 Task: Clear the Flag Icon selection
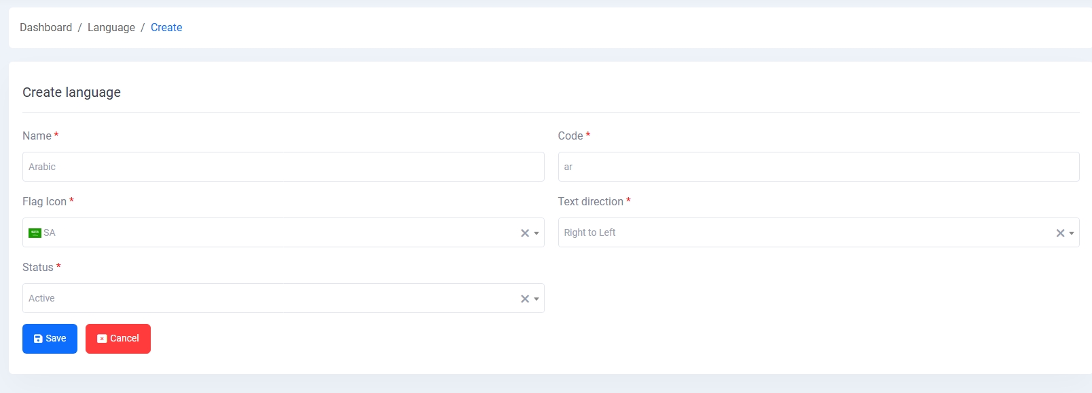pos(524,233)
